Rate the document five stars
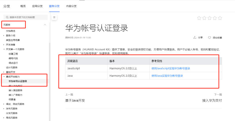 220,18
